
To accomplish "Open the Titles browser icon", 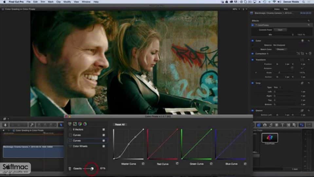I will coord(282,125).
